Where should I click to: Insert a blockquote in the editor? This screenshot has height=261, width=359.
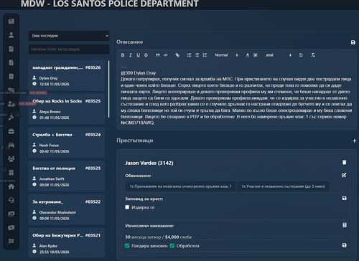pos(157,55)
